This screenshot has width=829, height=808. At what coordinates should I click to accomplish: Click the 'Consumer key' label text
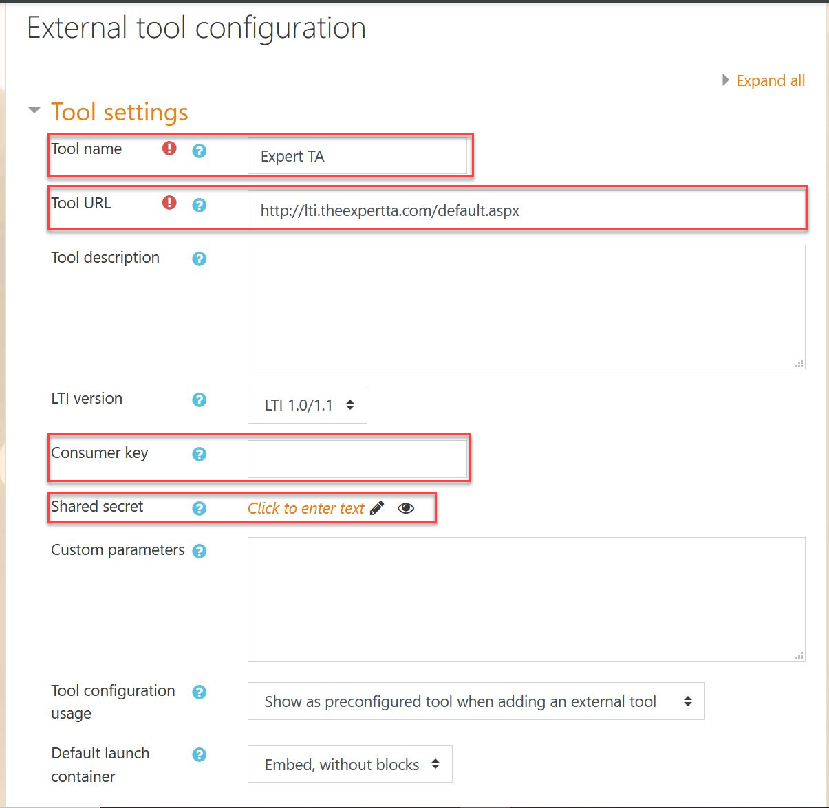(x=100, y=453)
